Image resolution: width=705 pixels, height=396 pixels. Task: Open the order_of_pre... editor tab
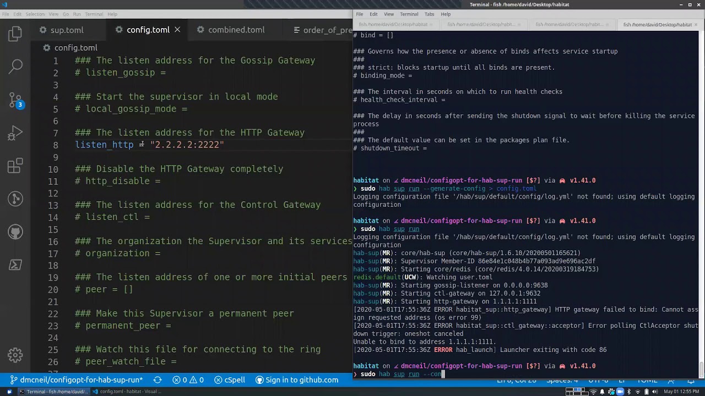click(x=323, y=30)
